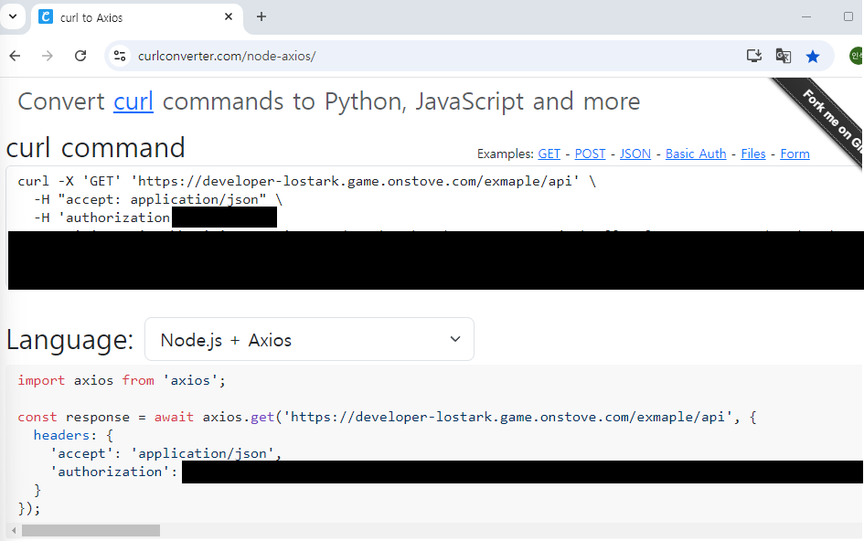The image size is (864, 541).
Task: Click the import axios code line
Action: 122,381
